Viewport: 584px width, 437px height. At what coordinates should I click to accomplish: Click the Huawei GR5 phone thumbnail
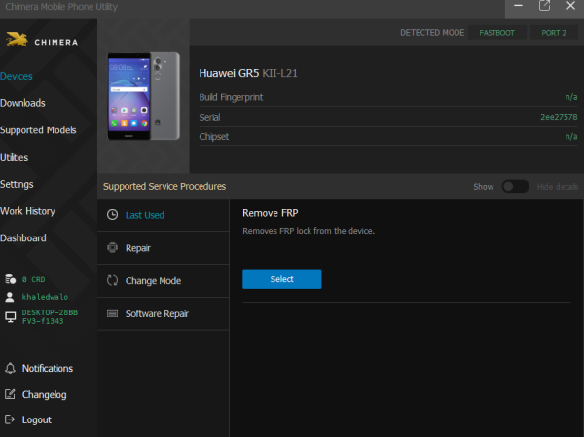[x=144, y=96]
